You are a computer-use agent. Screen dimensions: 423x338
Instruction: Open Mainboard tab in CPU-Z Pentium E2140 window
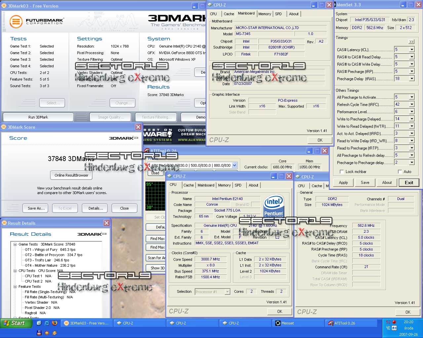(x=206, y=185)
